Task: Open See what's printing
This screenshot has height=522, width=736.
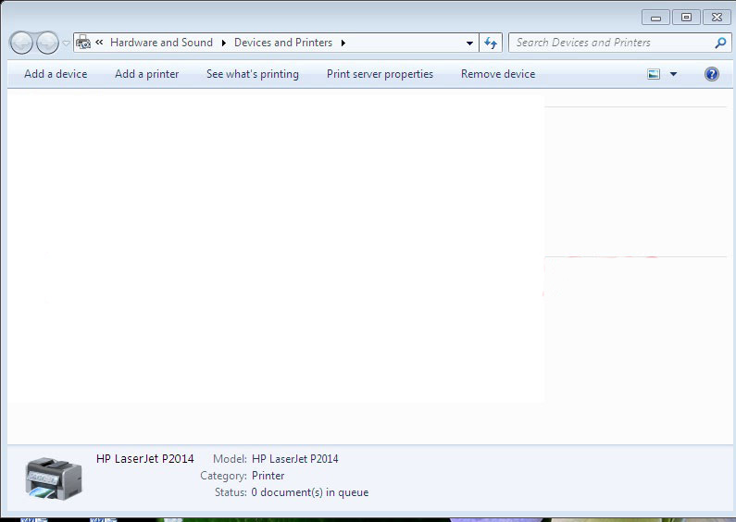Action: point(252,74)
